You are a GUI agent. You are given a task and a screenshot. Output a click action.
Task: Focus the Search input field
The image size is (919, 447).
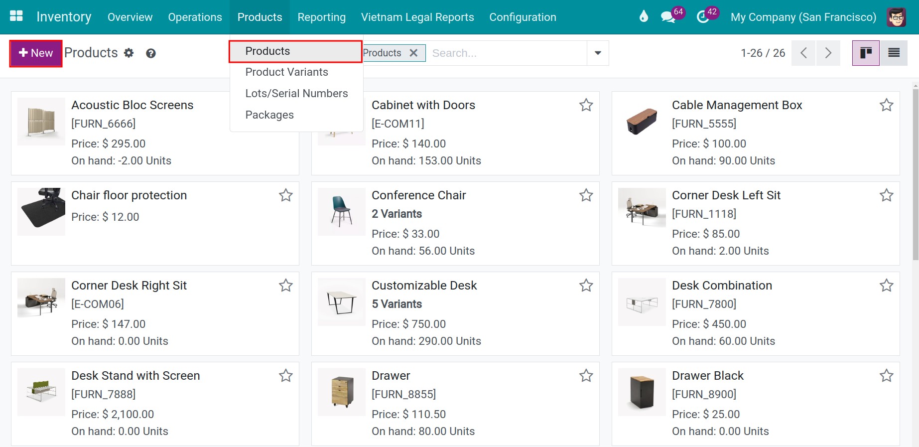tap(506, 53)
